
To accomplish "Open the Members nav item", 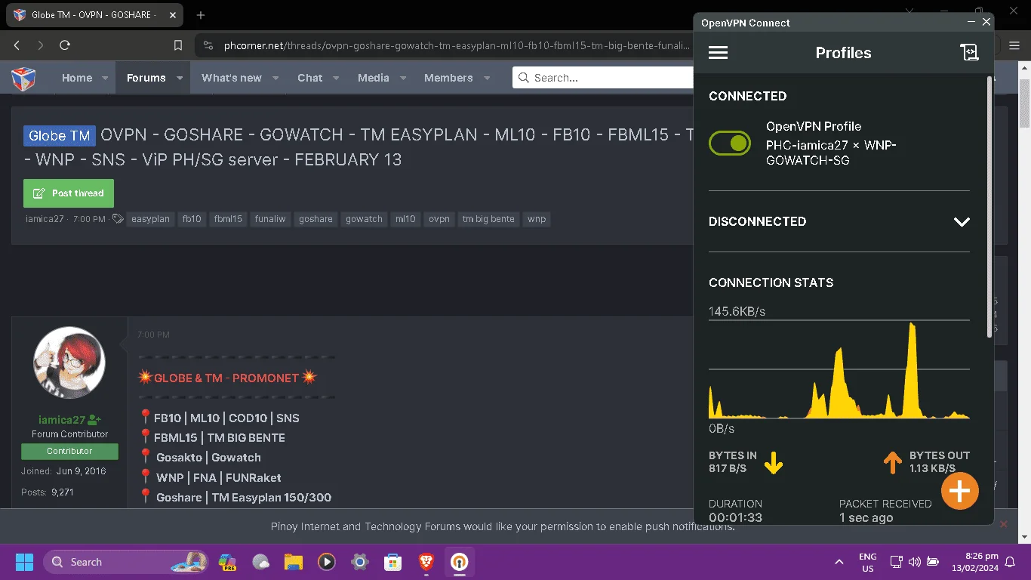I will (448, 78).
